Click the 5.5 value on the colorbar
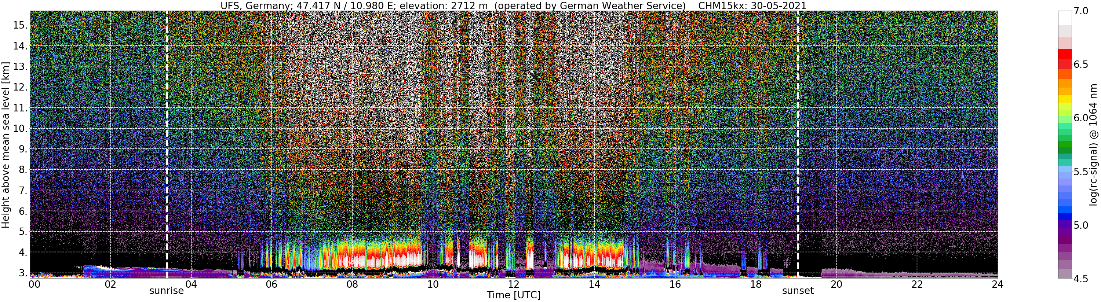The image size is (1101, 302). [1080, 171]
